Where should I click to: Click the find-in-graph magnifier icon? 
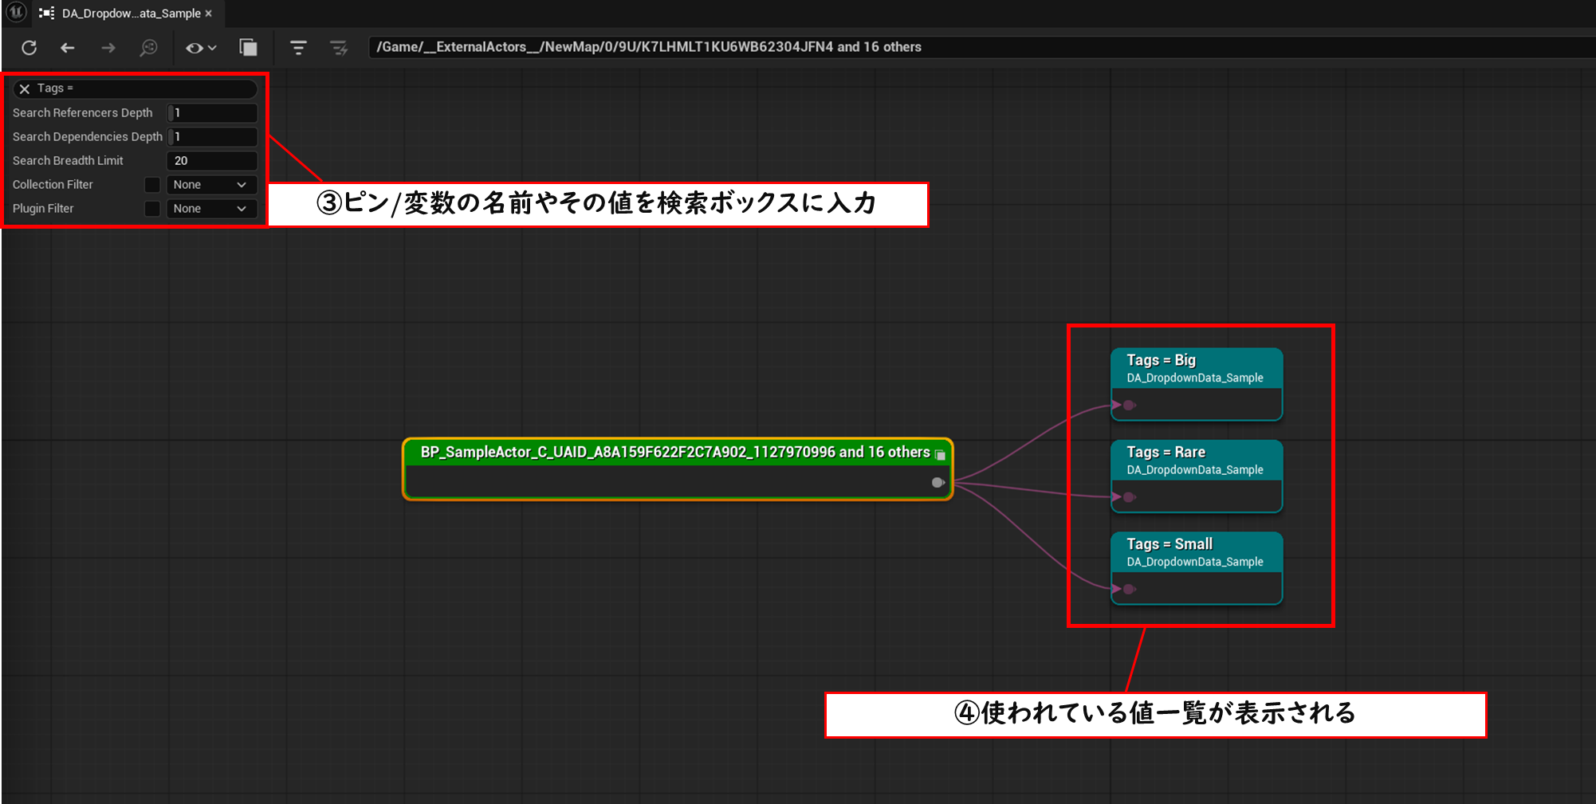coord(148,48)
